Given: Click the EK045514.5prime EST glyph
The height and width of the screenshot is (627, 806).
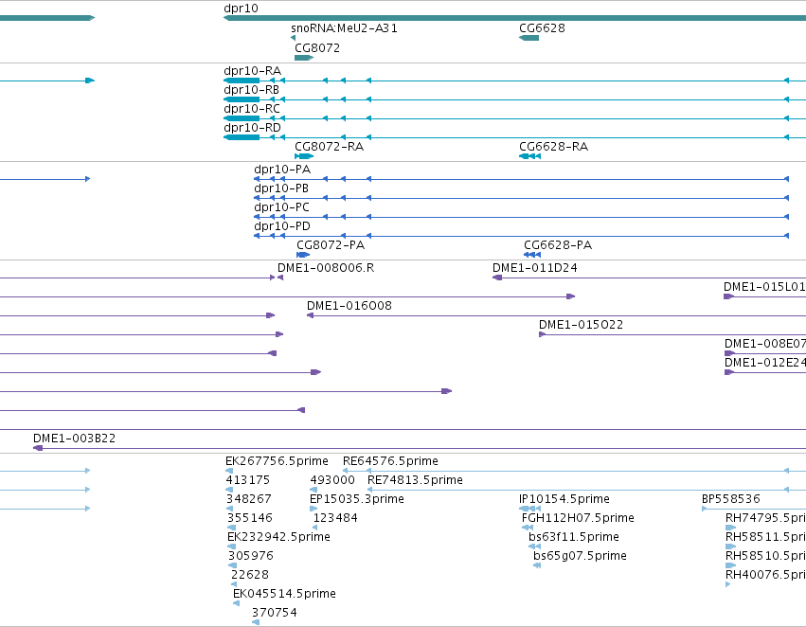Looking at the screenshot, I should click(x=237, y=604).
